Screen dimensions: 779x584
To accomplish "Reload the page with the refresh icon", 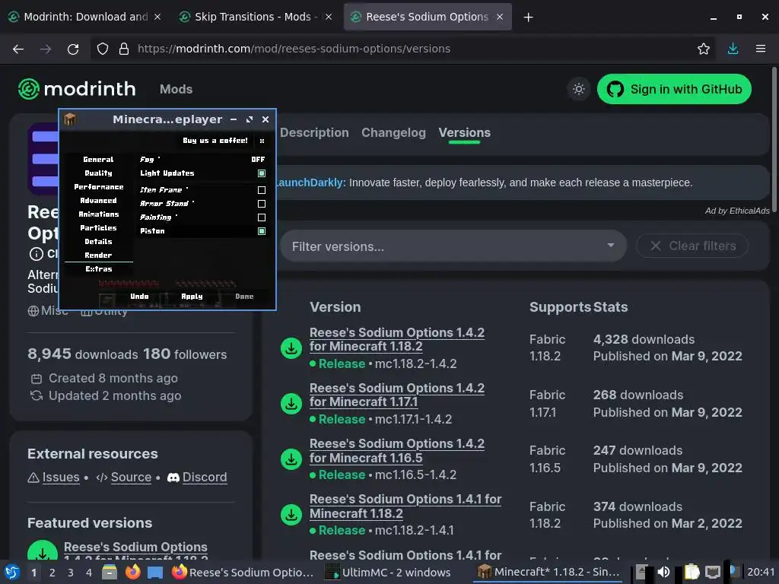I will [73, 49].
